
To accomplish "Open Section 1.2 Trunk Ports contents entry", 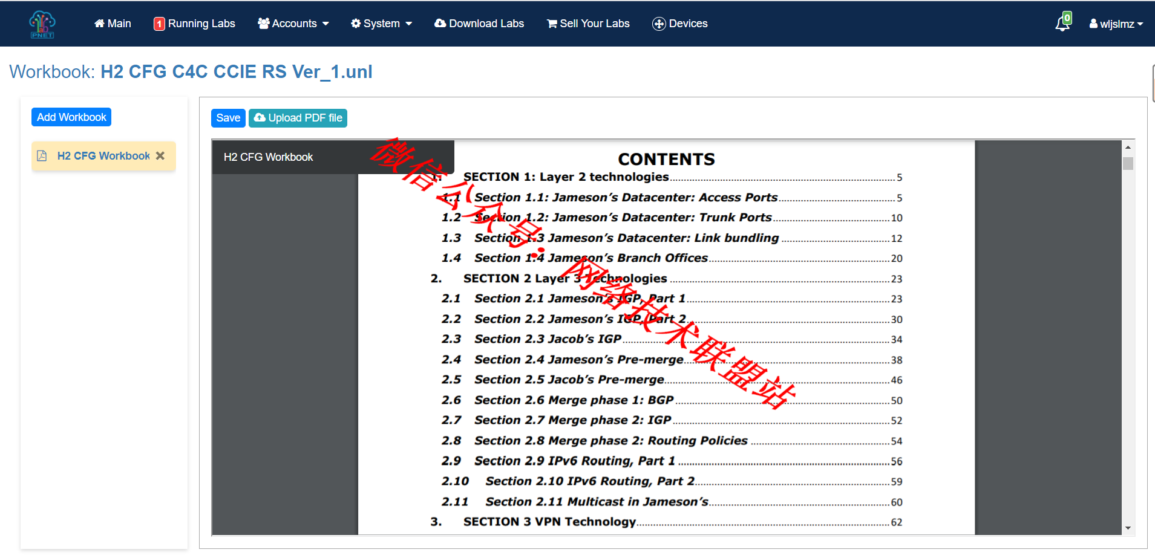I will coord(672,218).
